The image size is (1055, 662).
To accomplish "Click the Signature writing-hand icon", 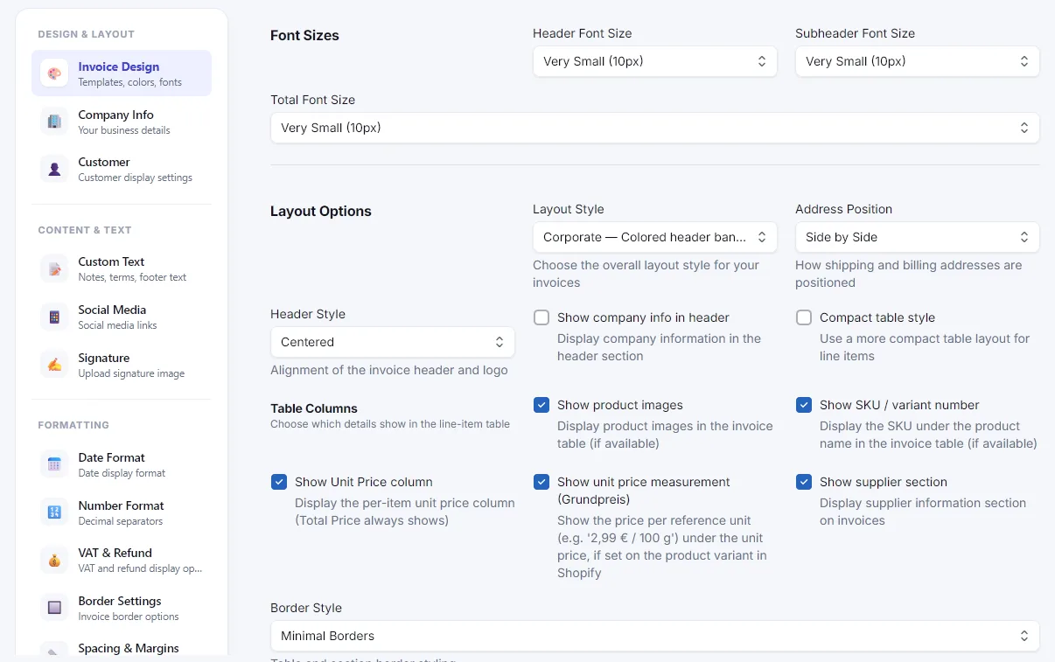I will tap(54, 365).
